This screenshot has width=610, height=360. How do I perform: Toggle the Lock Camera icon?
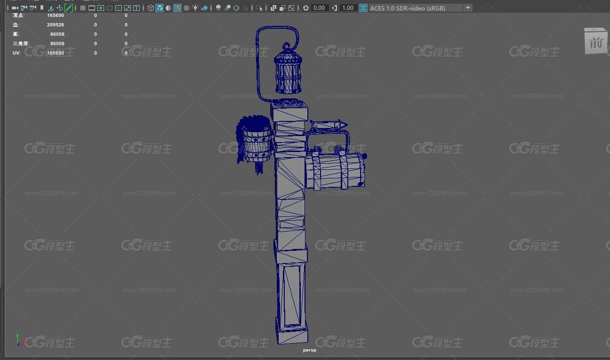[x=24, y=8]
